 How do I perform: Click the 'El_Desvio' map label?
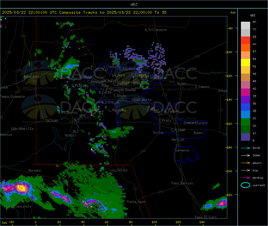tap(69, 113)
